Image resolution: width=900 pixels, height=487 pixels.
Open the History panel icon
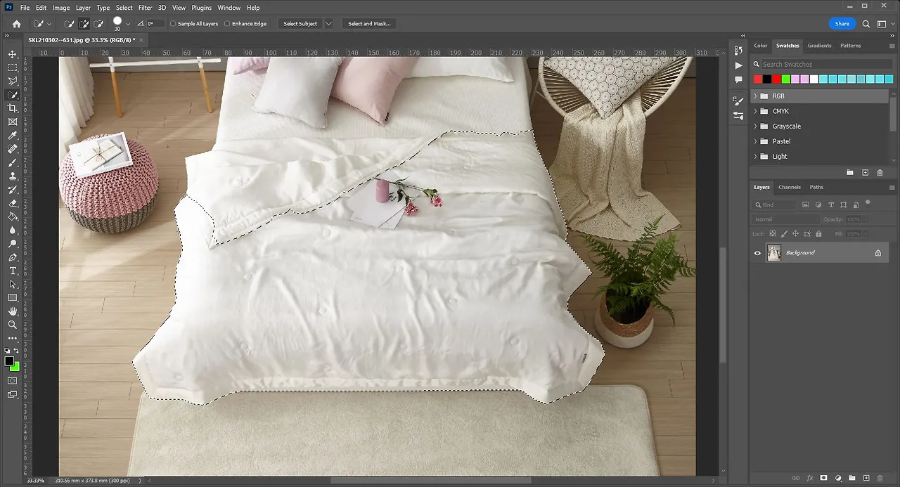pos(738,51)
